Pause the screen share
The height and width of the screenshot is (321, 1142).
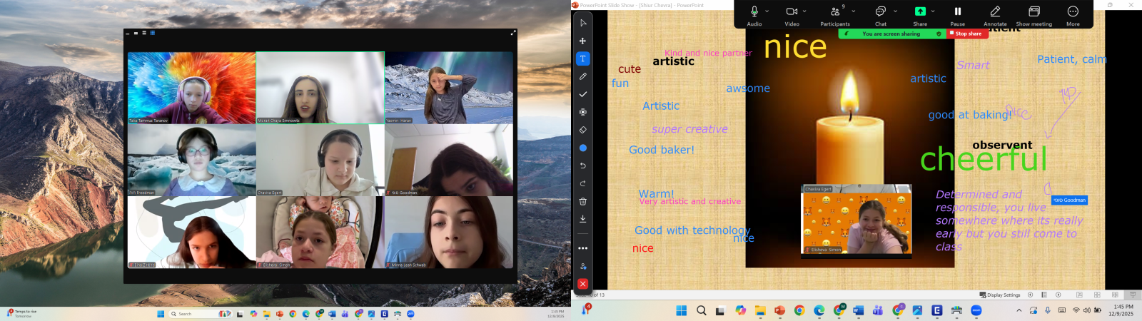(957, 14)
